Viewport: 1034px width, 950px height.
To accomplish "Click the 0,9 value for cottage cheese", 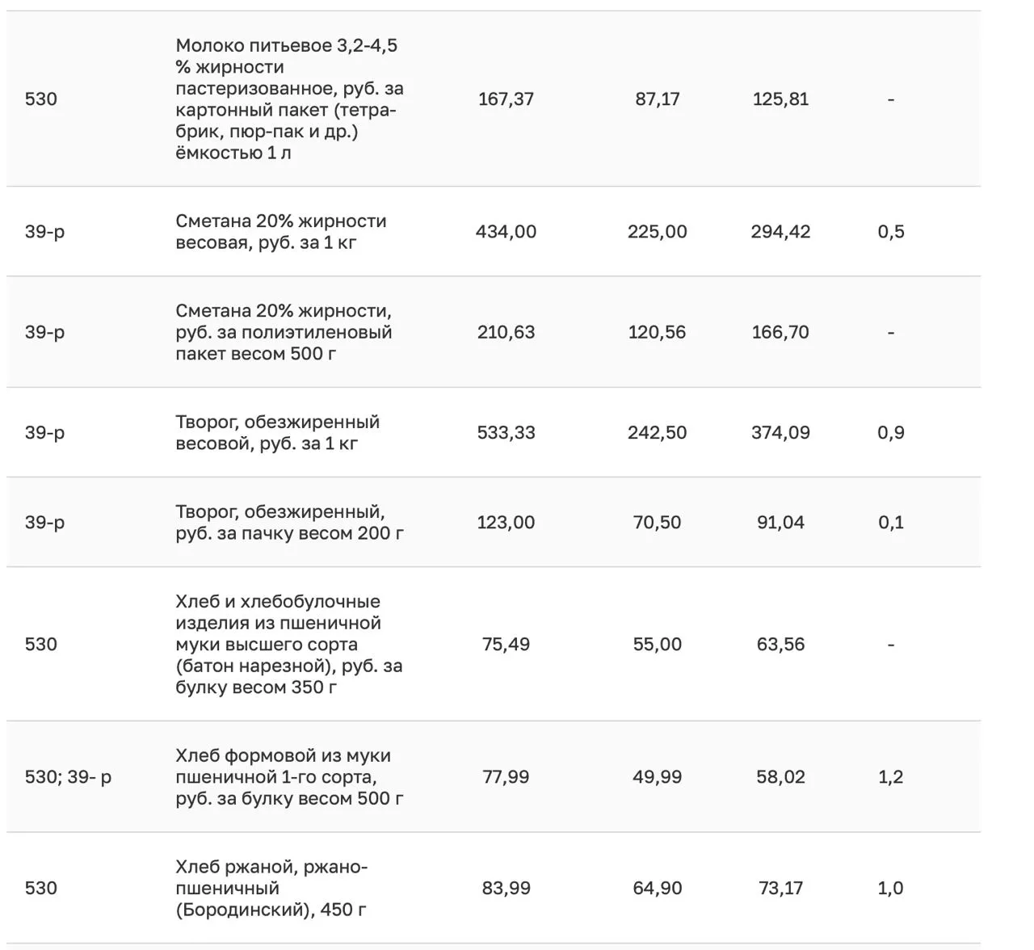I will click(x=890, y=432).
